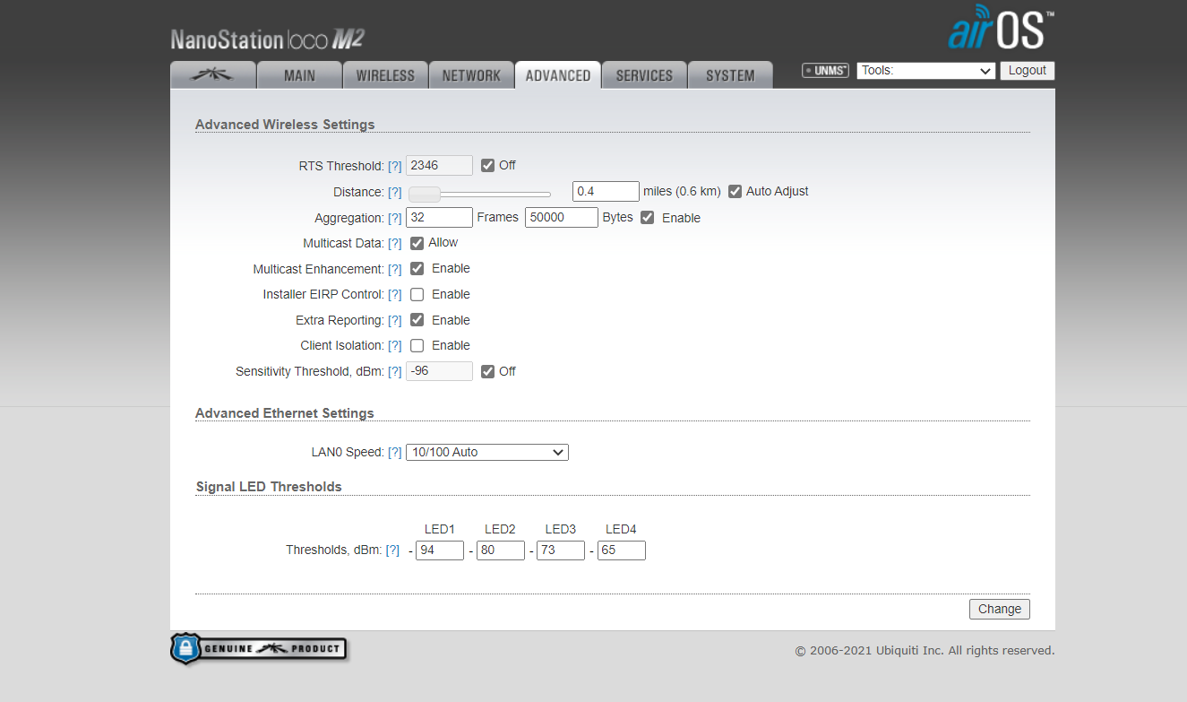Disable Multicast Enhancement checkbox

point(417,268)
